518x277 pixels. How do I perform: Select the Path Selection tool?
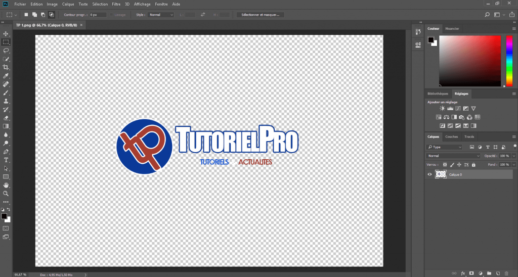tap(6, 168)
